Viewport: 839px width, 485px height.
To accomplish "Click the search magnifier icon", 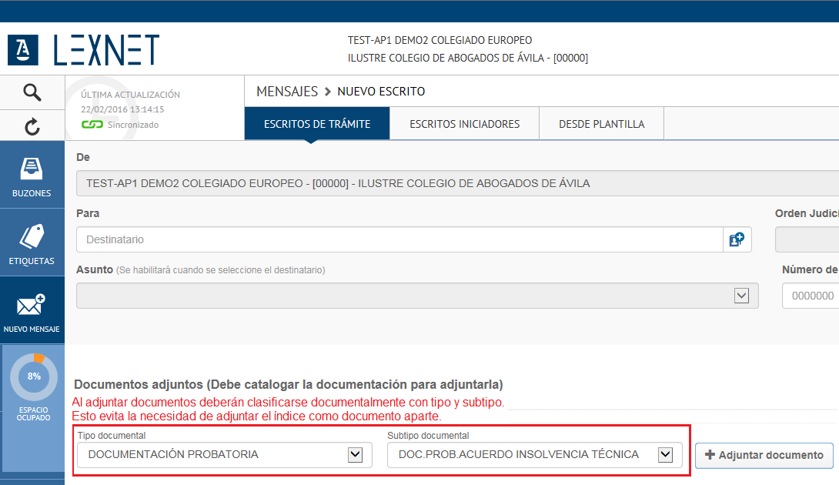I will [x=32, y=92].
